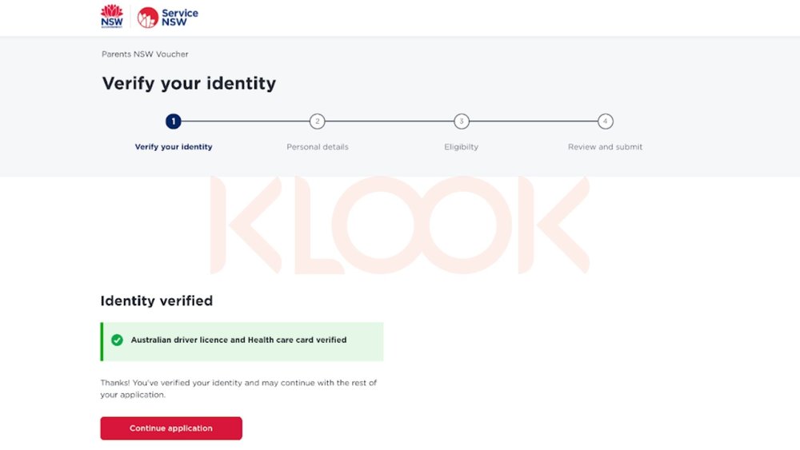This screenshot has width=800, height=450.
Task: Jump to the Review and submit step label
Action: tap(606, 147)
